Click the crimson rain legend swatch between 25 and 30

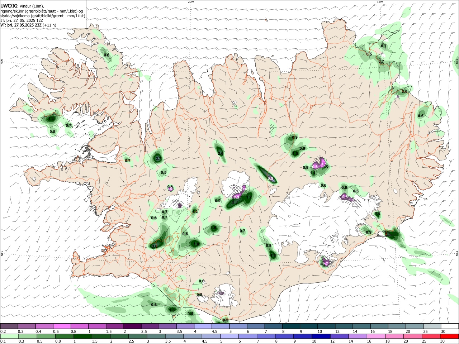pyautogui.click(x=430, y=336)
